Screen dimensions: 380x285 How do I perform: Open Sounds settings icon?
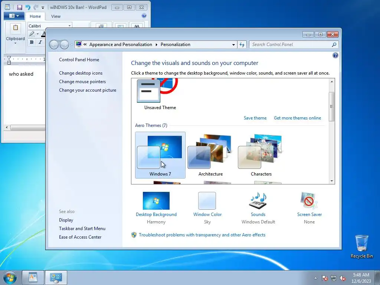click(258, 201)
